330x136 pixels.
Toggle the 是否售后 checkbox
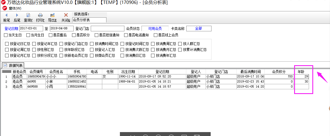50,35
